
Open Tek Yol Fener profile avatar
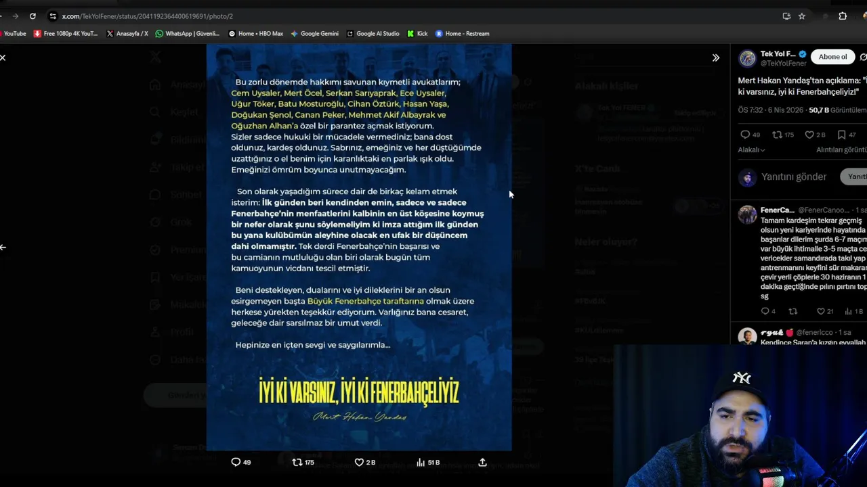[747, 58]
